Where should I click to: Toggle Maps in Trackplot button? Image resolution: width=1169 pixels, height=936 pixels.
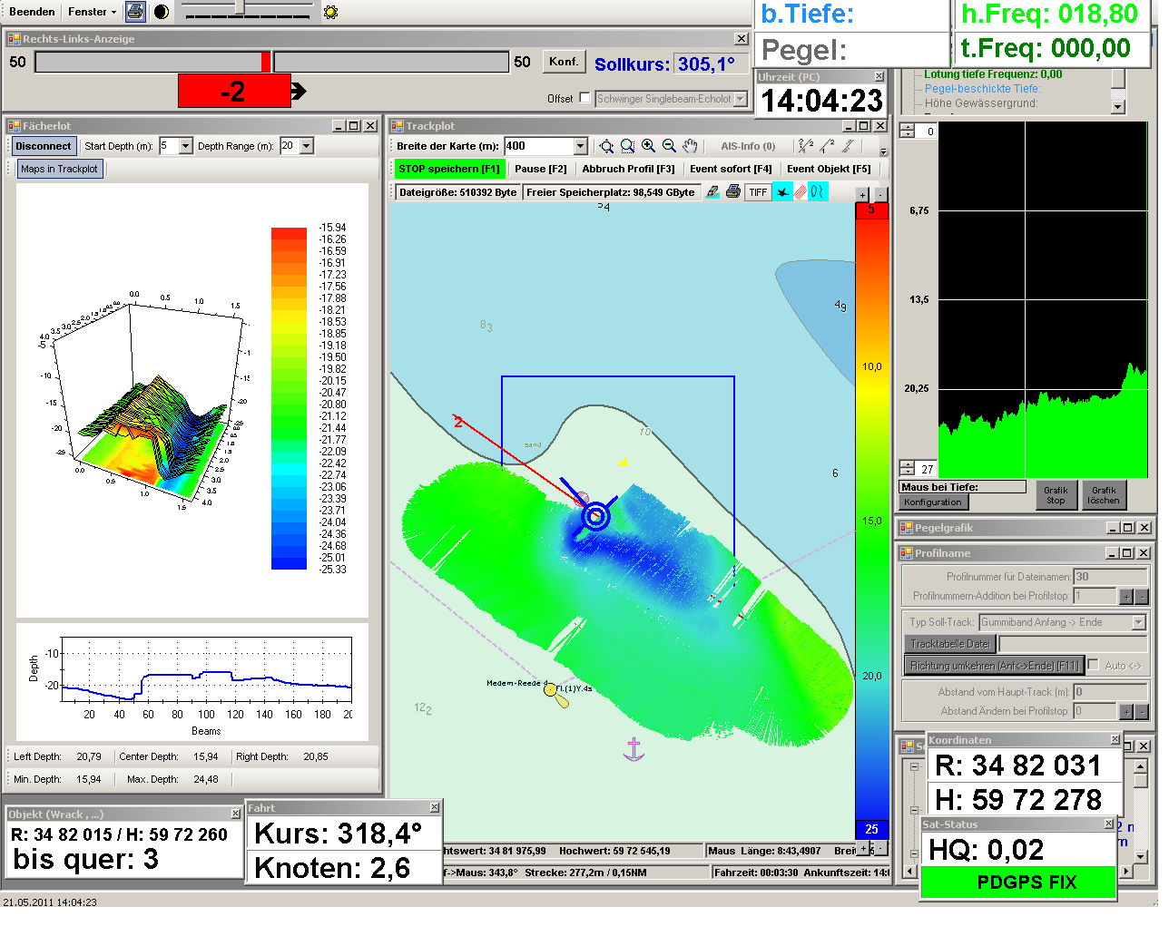(x=59, y=169)
